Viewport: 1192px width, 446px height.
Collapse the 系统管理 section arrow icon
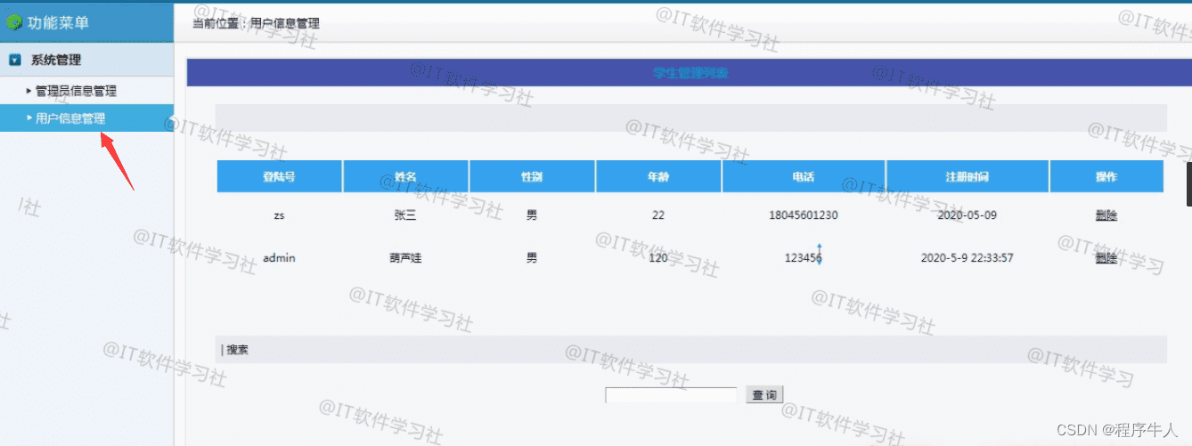tap(14, 61)
